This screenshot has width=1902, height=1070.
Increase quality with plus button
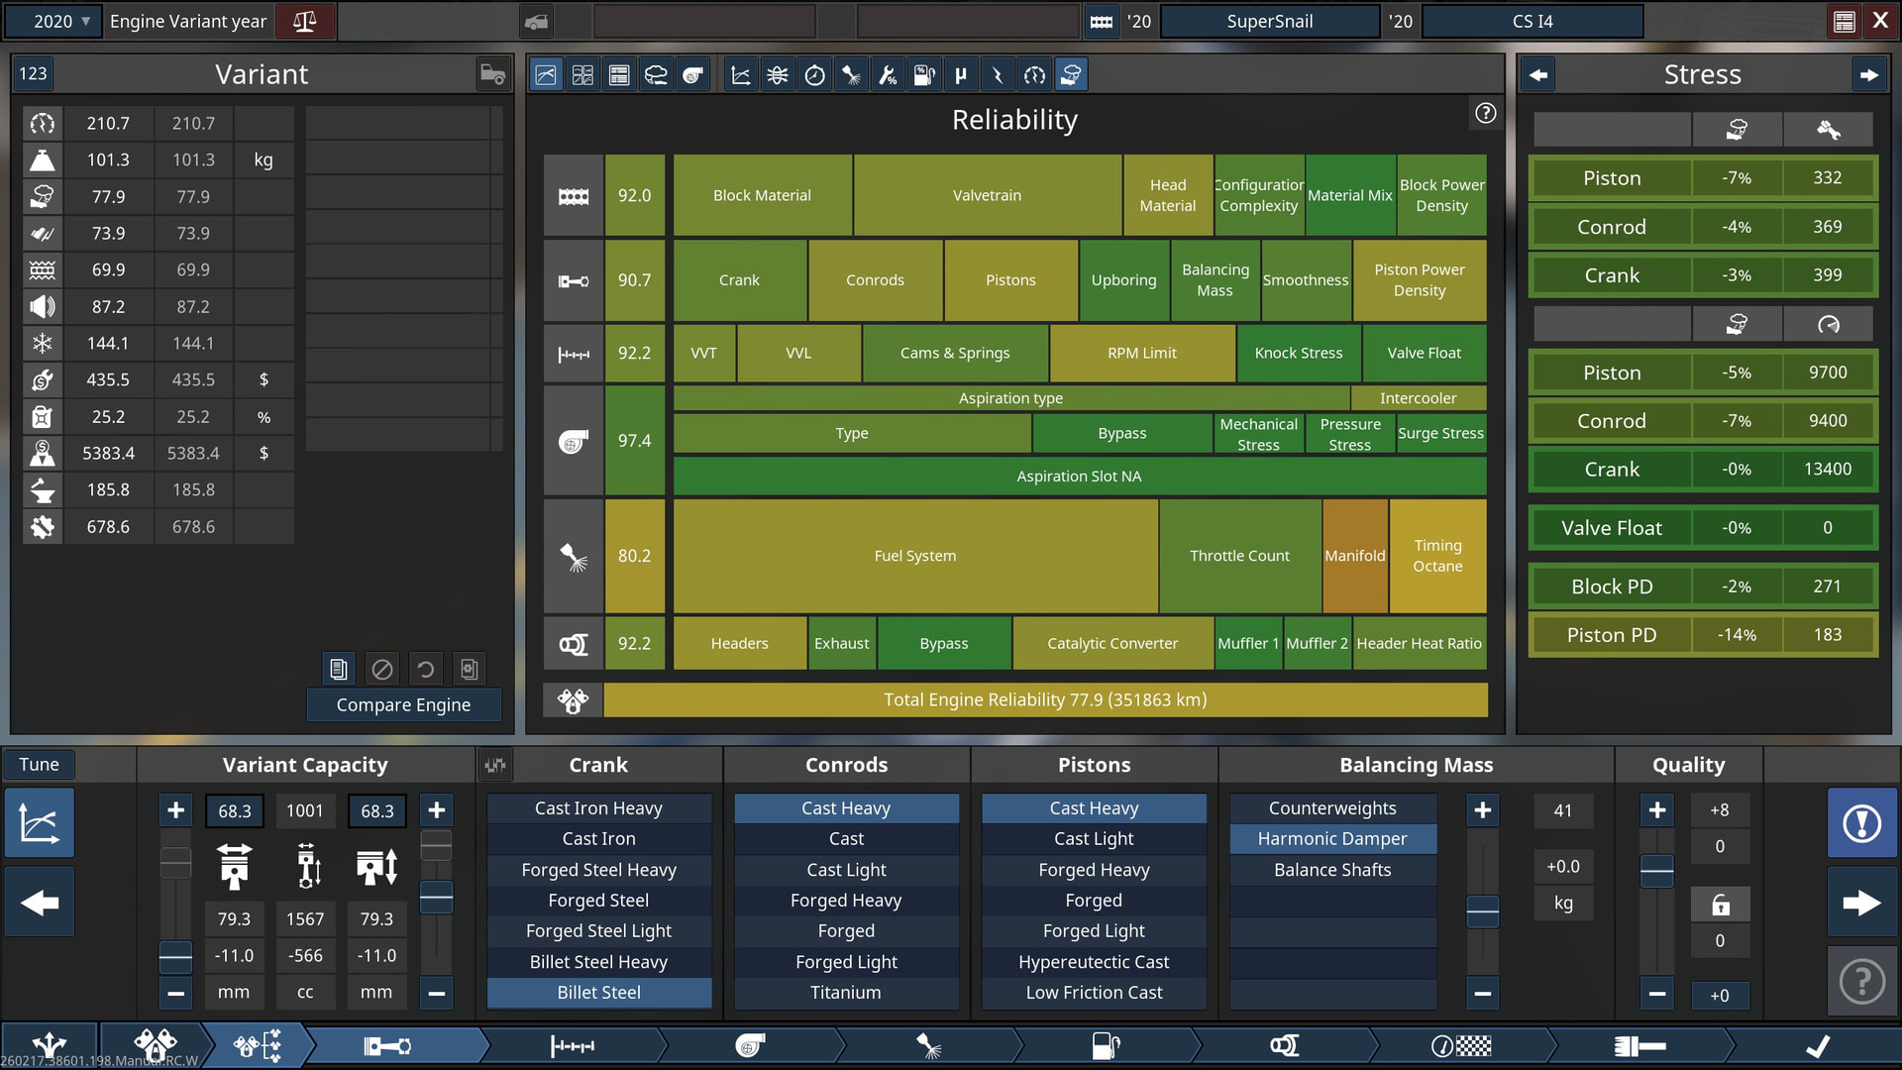click(1656, 810)
